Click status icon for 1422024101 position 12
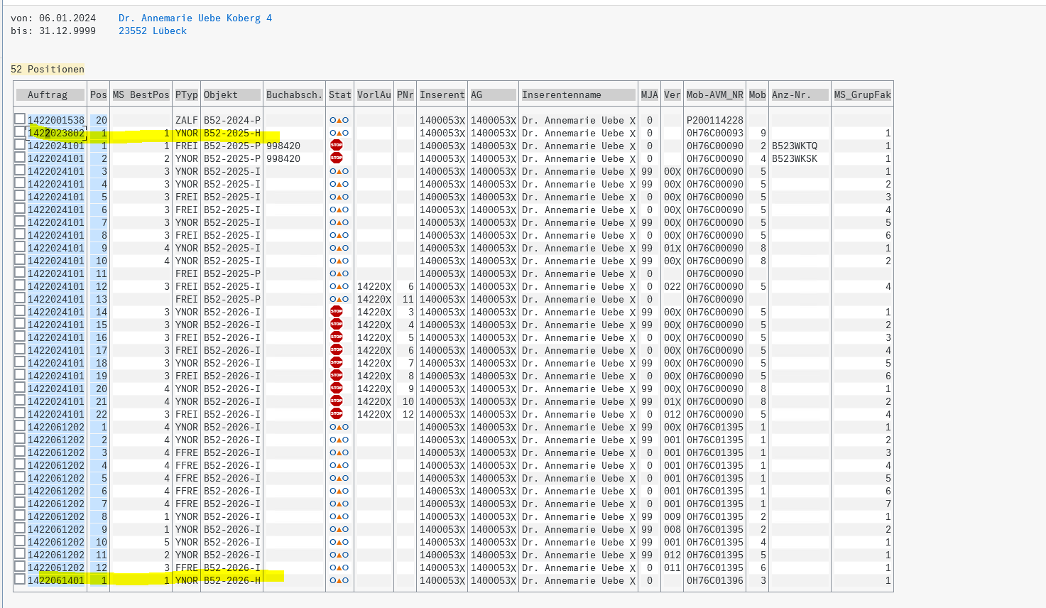Viewport: 1046px width, 608px height. pos(339,286)
